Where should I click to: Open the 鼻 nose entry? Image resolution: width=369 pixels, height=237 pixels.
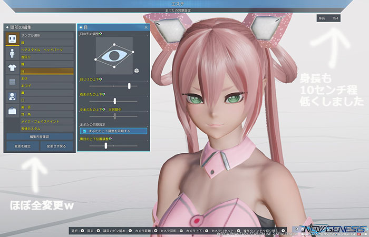[47, 93]
